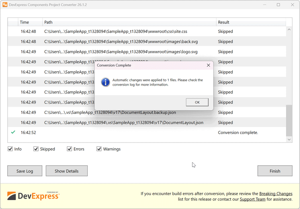The width and height of the screenshot is (300, 209).
Task: Click the 'Conversion complete.' result text
Action: (x=238, y=133)
